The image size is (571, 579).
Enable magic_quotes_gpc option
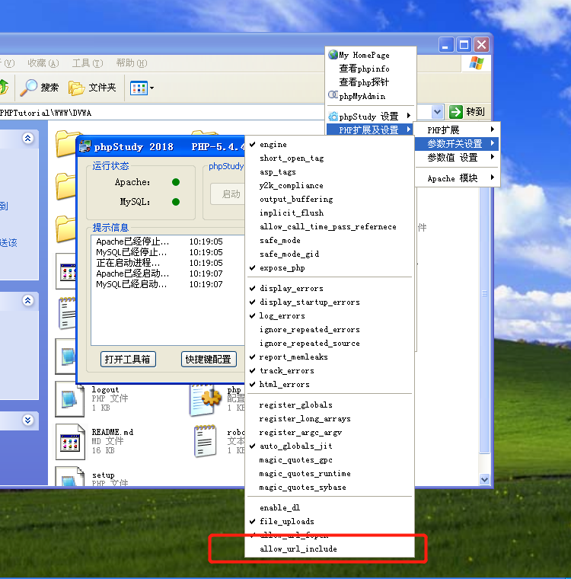coord(330,459)
